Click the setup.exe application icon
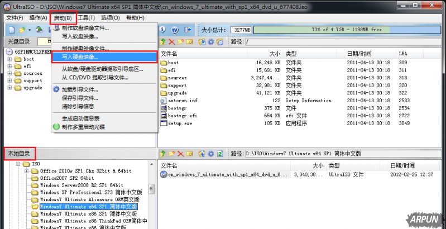This screenshot has width=446, height=229. coord(164,123)
